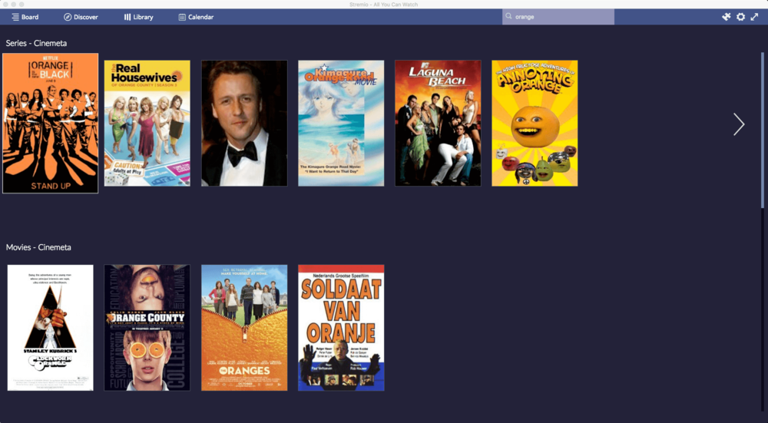Select the Laguna Beach poster
Screen dimensions: 768x423
438,123
